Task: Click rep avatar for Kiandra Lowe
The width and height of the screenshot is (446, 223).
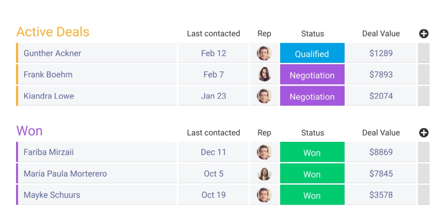Action: (264, 96)
